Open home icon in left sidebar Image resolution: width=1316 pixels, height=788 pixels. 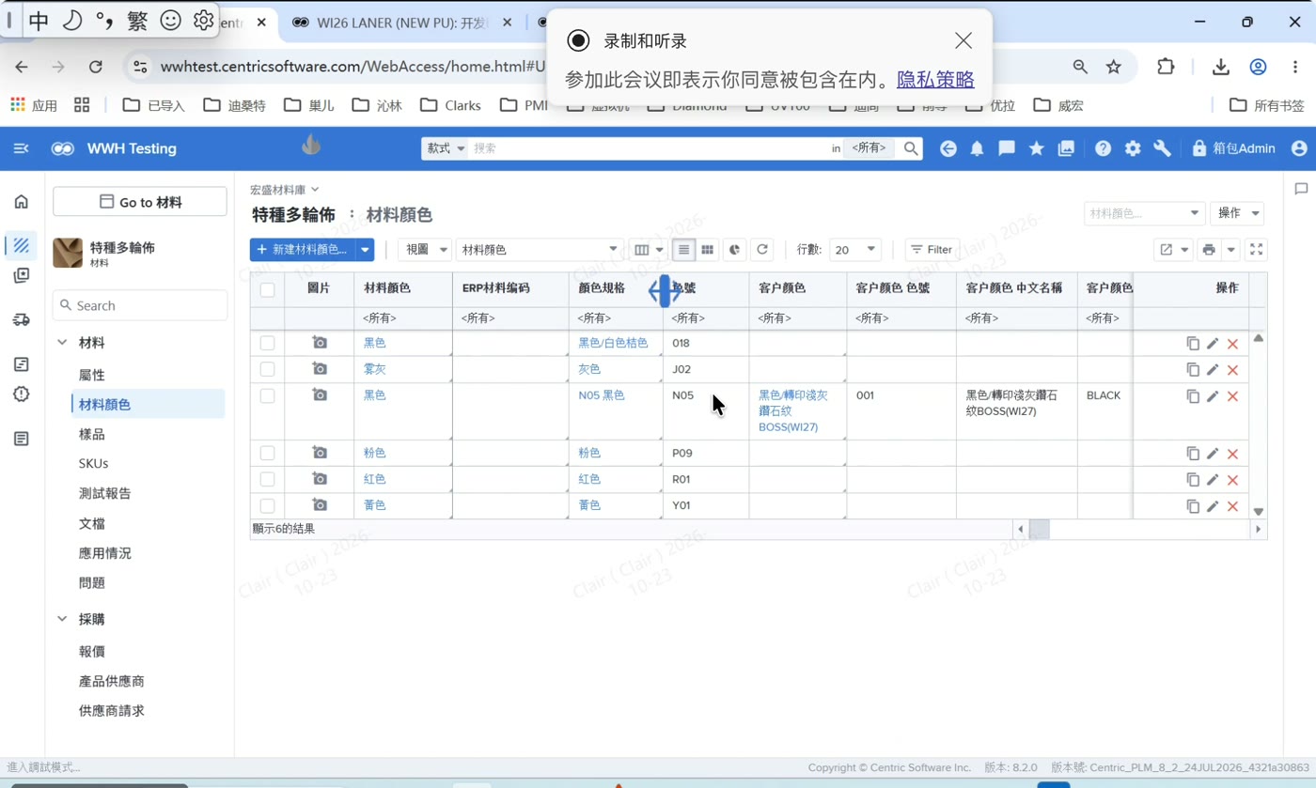(x=22, y=201)
